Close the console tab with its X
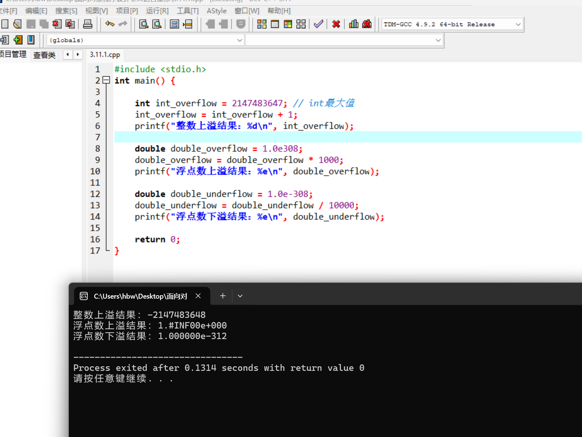Screen dimensions: 582x437 click(198, 296)
